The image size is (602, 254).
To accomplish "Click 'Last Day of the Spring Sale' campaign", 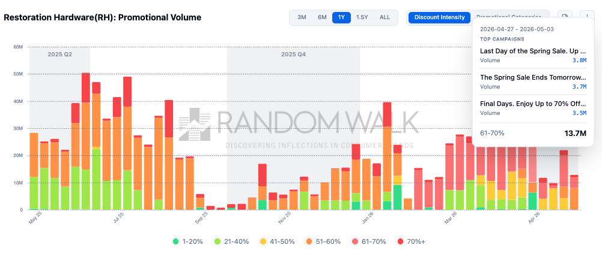I will [x=533, y=51].
